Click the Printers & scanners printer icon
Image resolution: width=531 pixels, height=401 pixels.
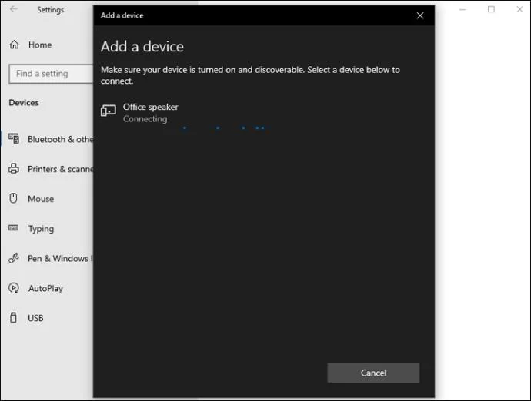[x=14, y=168]
